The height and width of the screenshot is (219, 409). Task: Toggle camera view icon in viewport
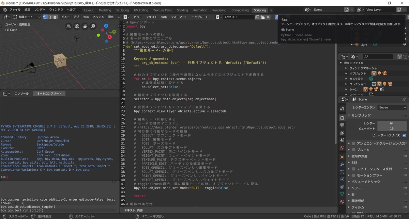[77, 26]
